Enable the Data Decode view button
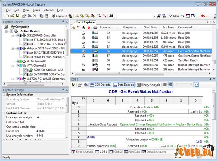218x161 pixels. [x=124, y=85]
